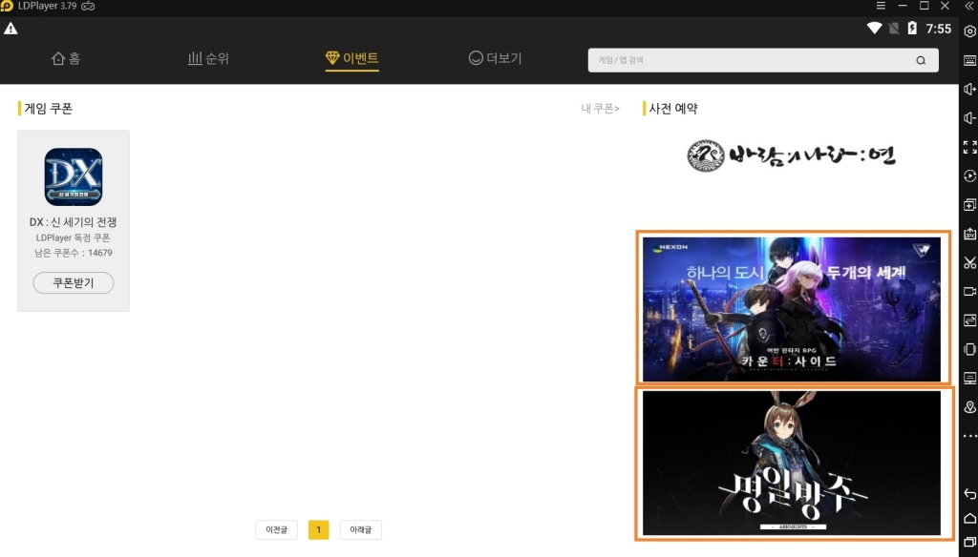Click the 아래글 pagination button
Image resolution: width=978 pixels, height=557 pixels.
click(x=360, y=529)
